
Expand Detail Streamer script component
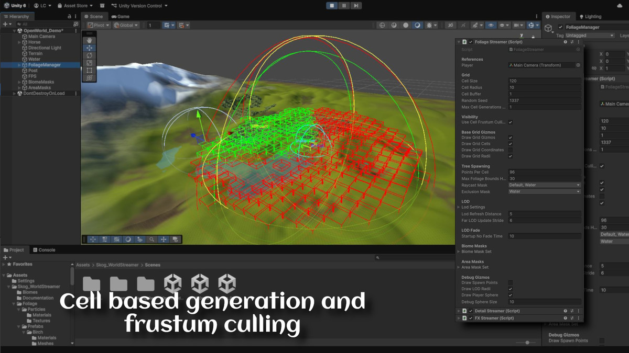tap(459, 311)
